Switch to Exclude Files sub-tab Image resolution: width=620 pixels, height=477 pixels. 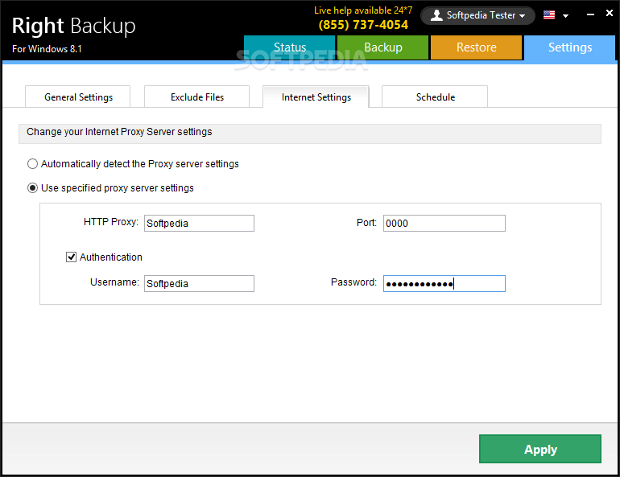pos(197,97)
